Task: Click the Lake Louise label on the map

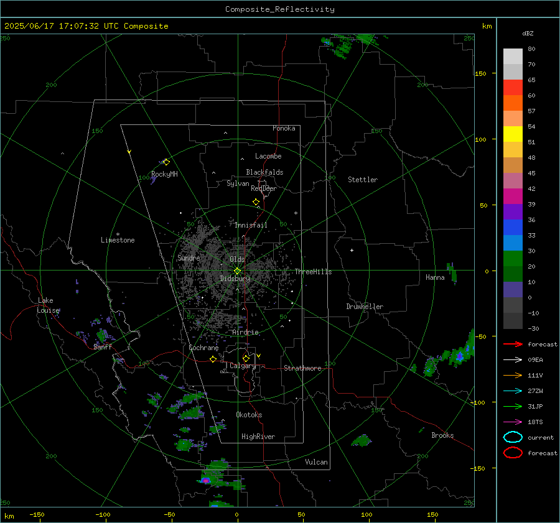Action: 49,305
